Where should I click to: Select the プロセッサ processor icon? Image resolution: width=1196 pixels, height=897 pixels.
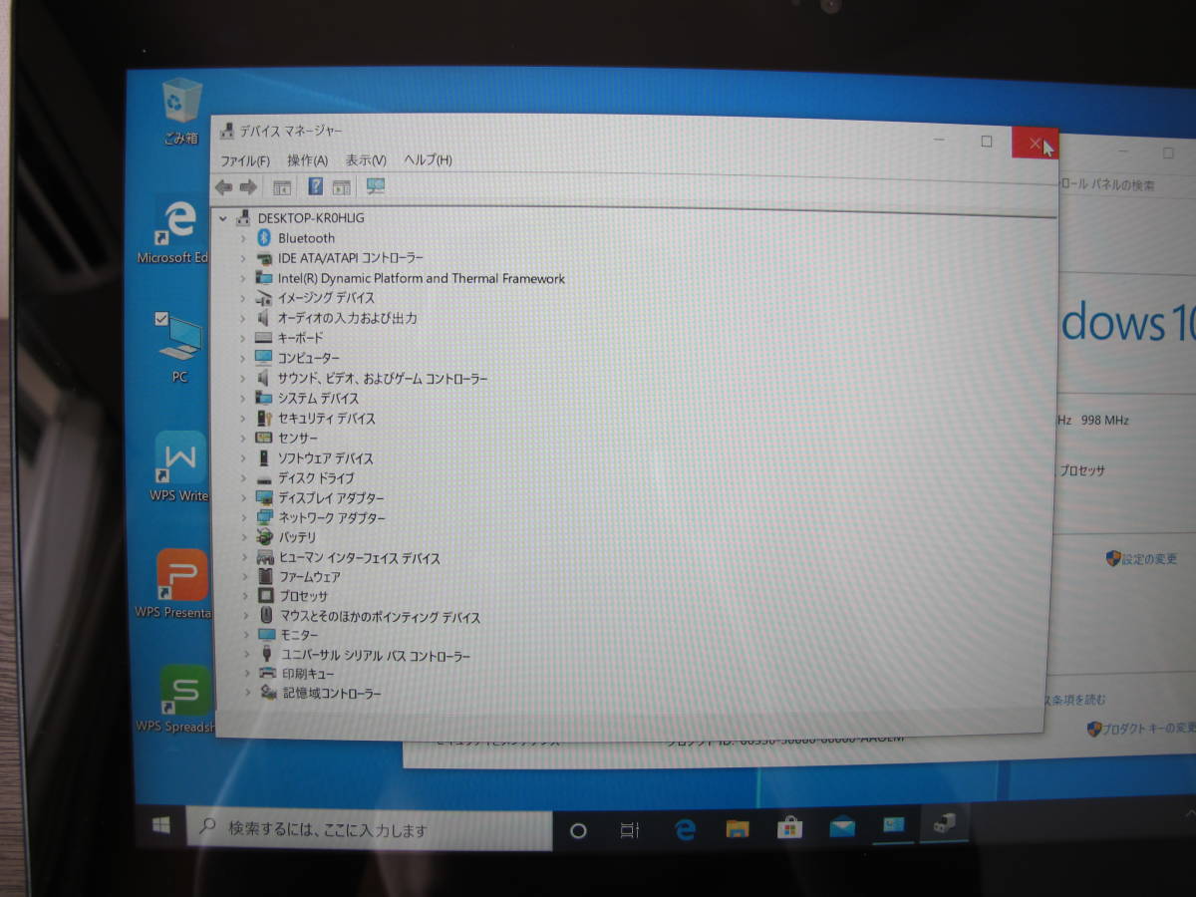coord(265,596)
